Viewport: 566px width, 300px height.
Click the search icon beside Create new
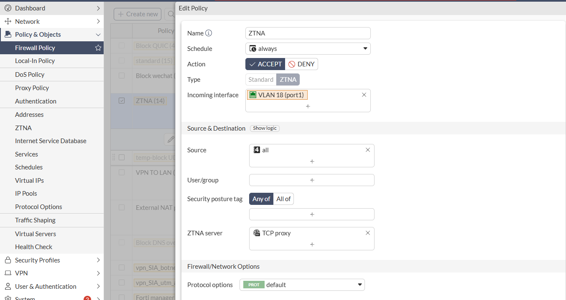[x=171, y=14]
